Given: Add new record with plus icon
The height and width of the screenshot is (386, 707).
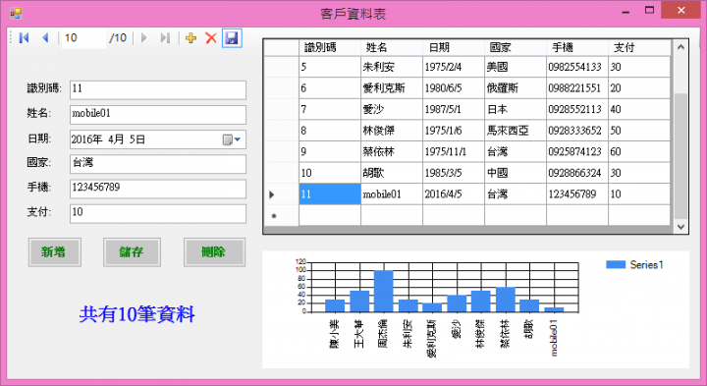Looking at the screenshot, I should click(191, 38).
